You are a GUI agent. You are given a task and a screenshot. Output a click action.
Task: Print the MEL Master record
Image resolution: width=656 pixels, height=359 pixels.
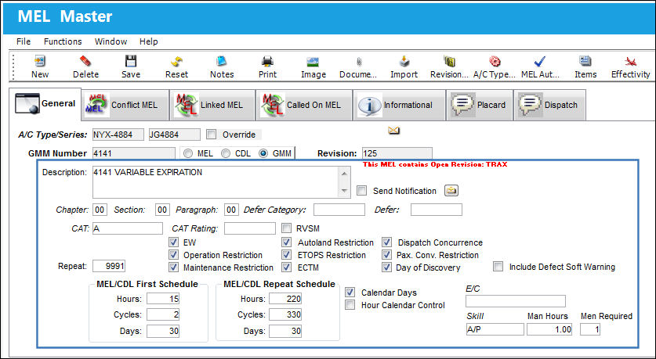click(267, 61)
